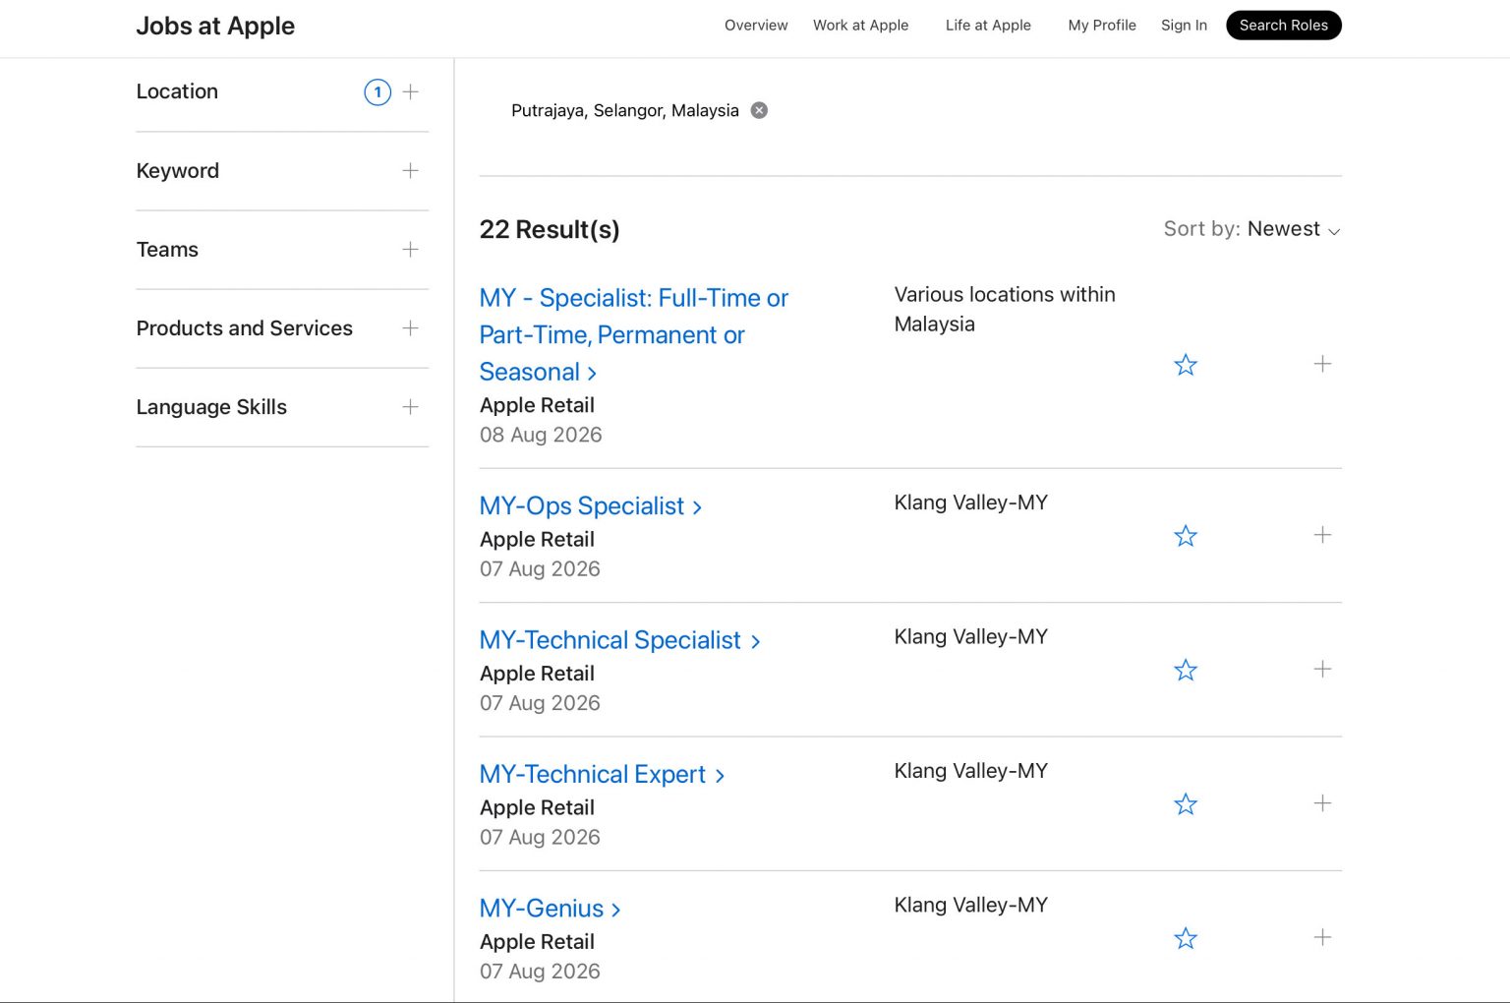Click the Location filter count badge
This screenshot has height=1003, width=1510.
point(377,91)
